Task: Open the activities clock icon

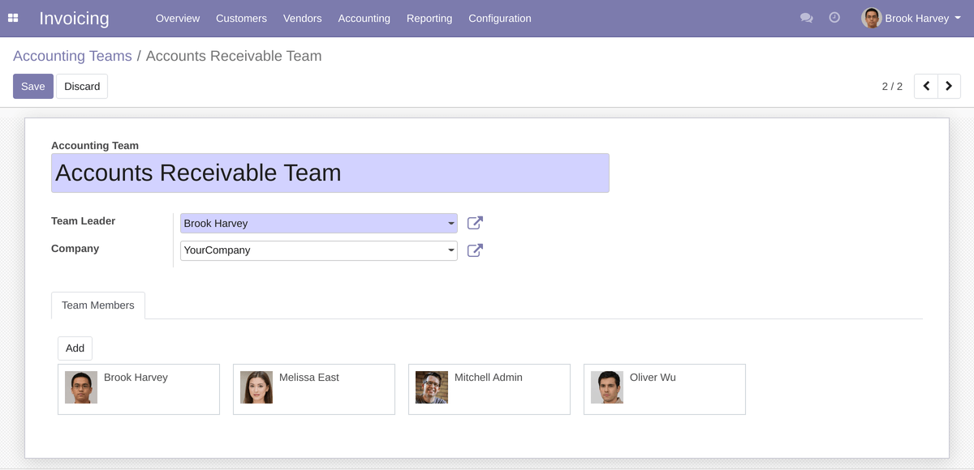Action: pyautogui.click(x=834, y=18)
